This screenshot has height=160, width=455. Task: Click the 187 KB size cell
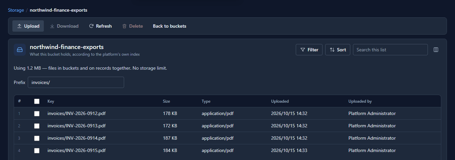[170, 138]
